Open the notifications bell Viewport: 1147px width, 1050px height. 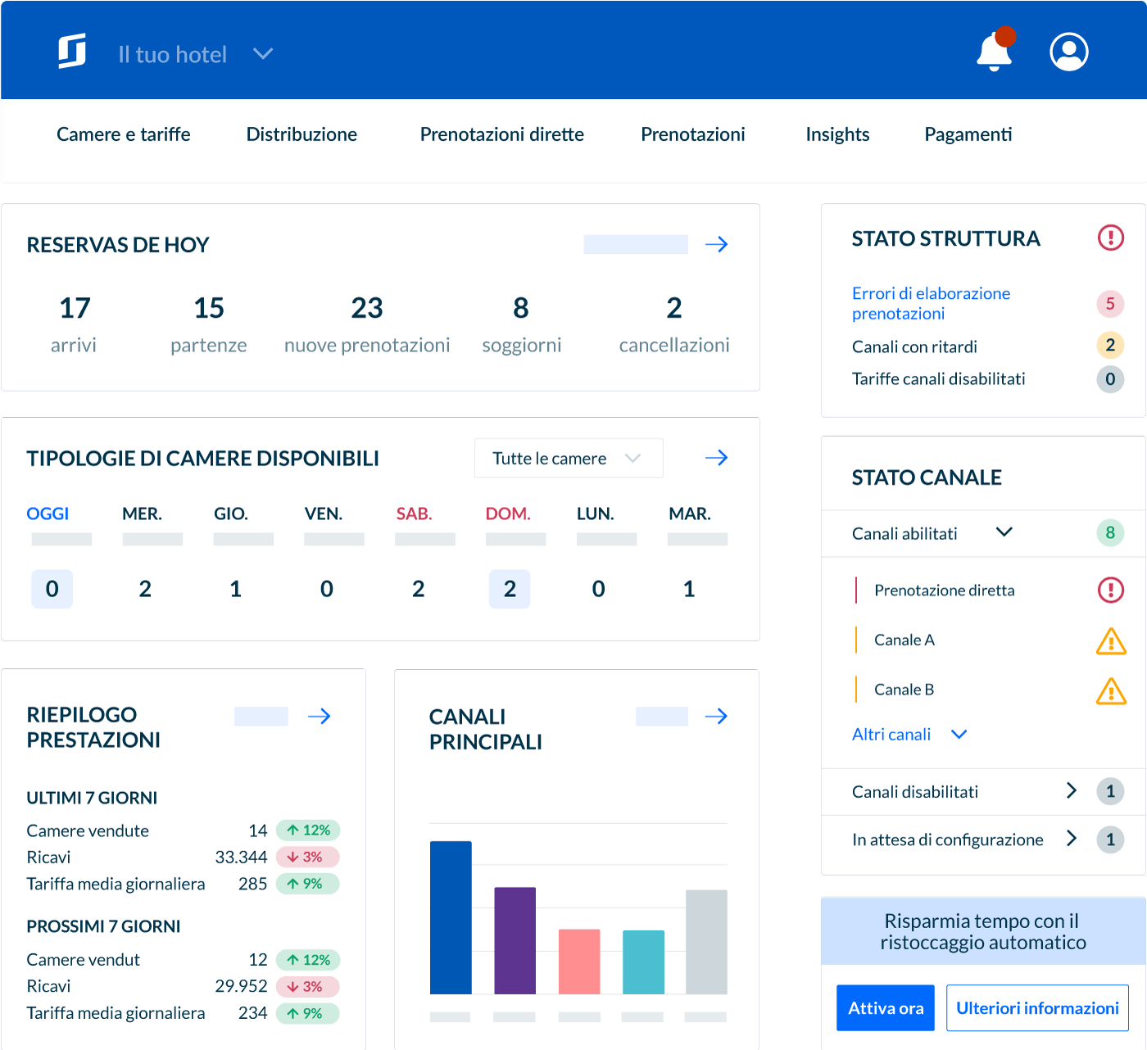tap(995, 52)
